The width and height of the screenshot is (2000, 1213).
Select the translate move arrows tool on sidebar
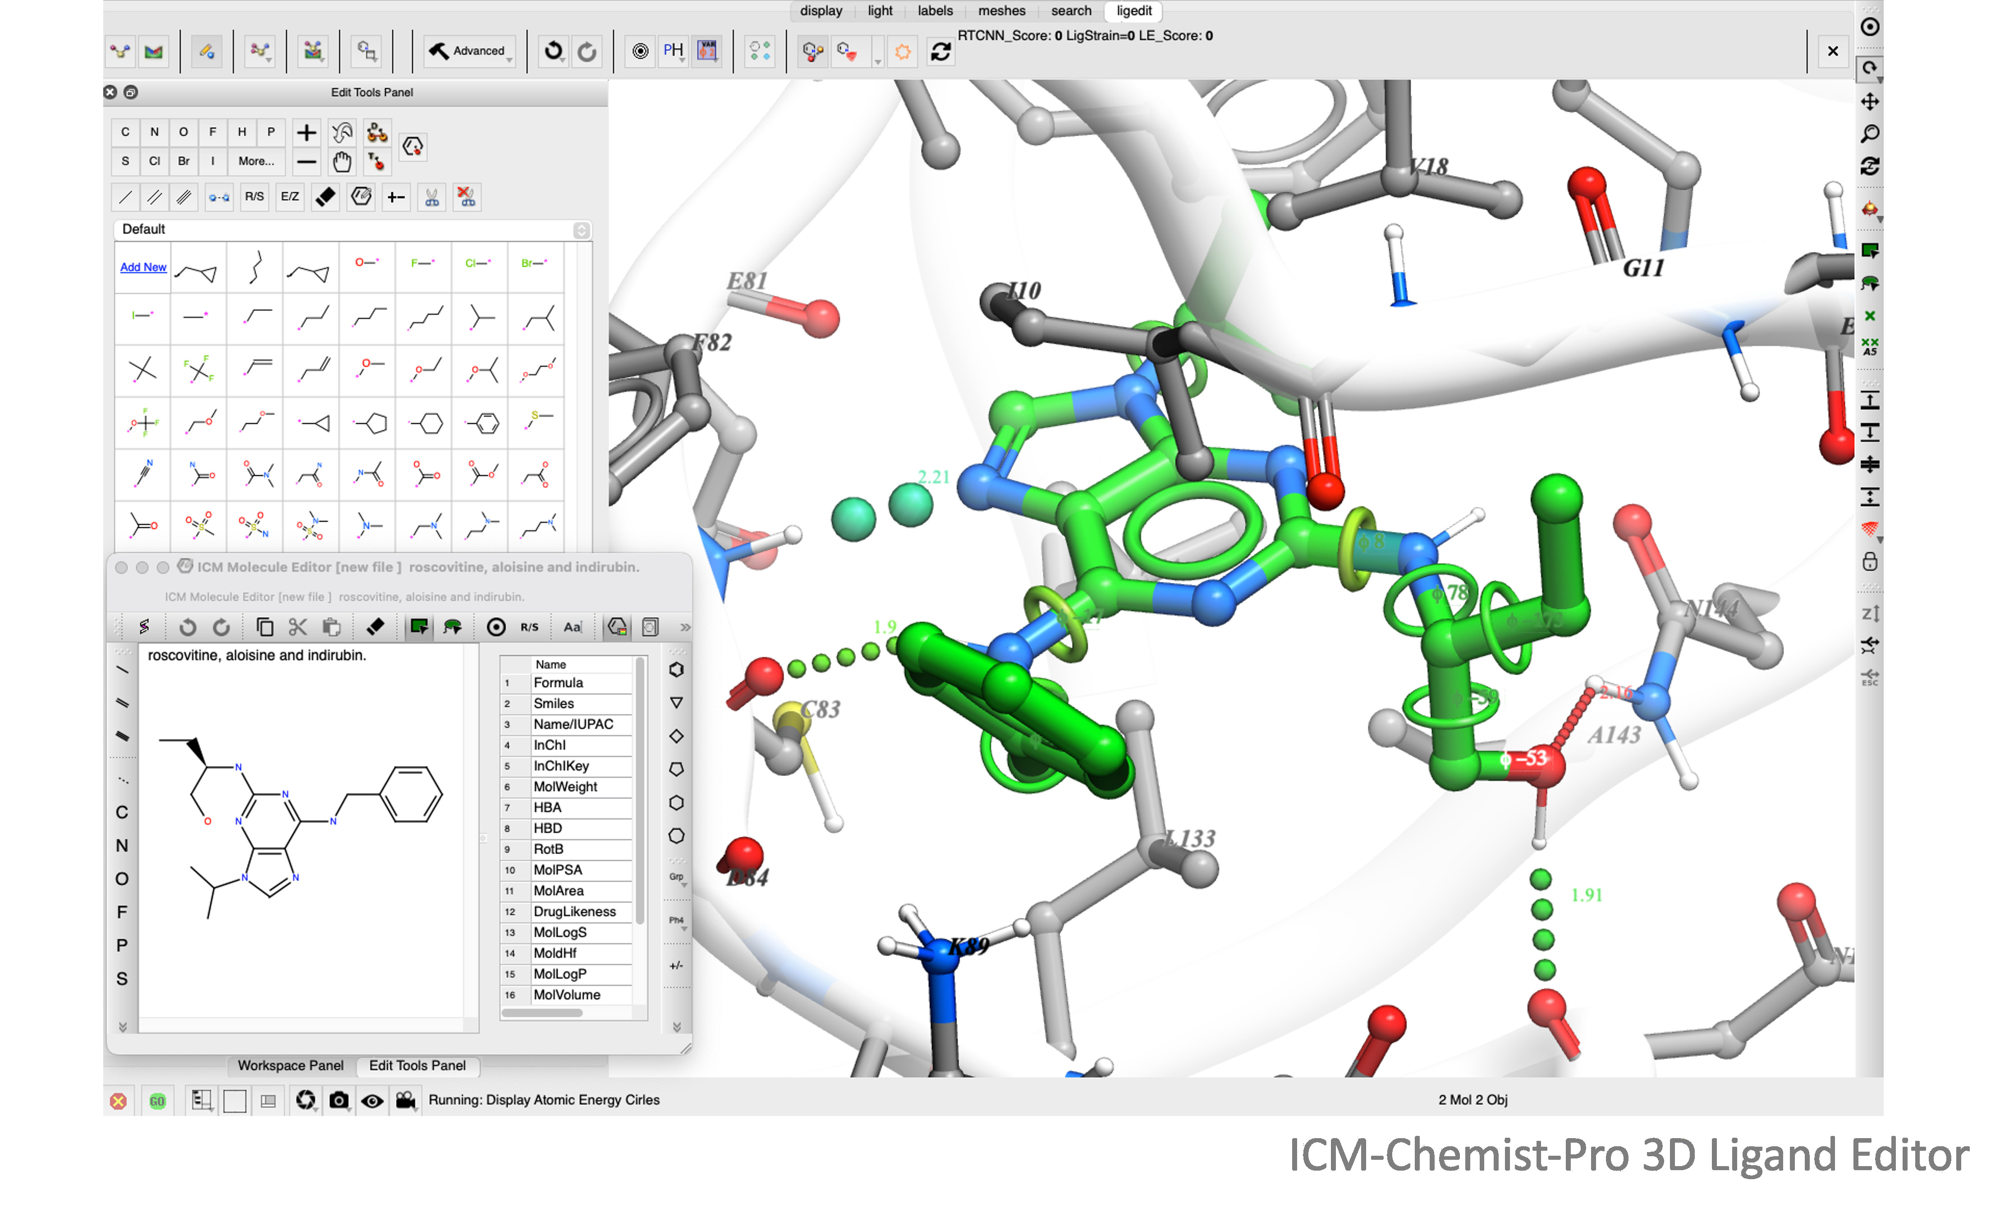[x=1869, y=101]
